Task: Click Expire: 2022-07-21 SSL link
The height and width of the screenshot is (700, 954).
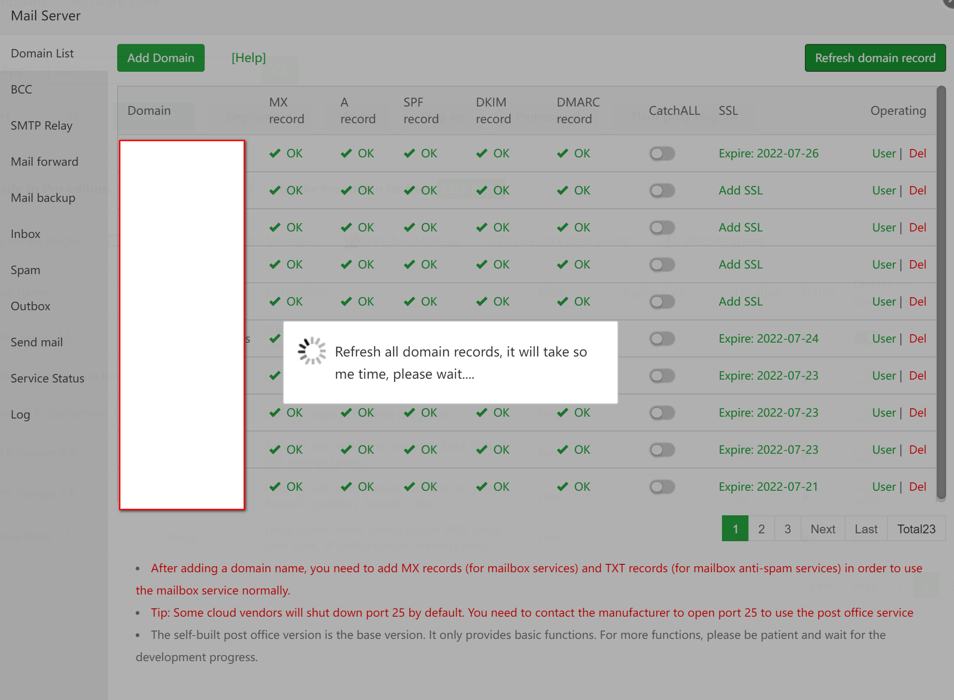Action: point(768,487)
